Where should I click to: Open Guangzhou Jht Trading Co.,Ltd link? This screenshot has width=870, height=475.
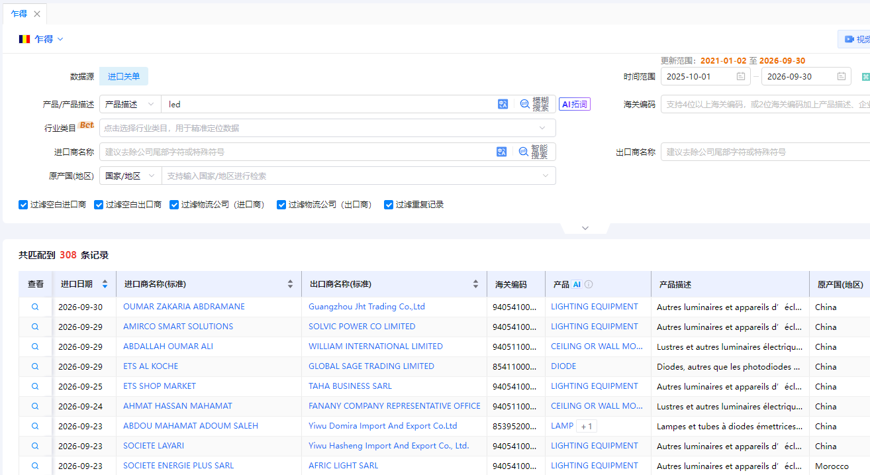tap(367, 307)
